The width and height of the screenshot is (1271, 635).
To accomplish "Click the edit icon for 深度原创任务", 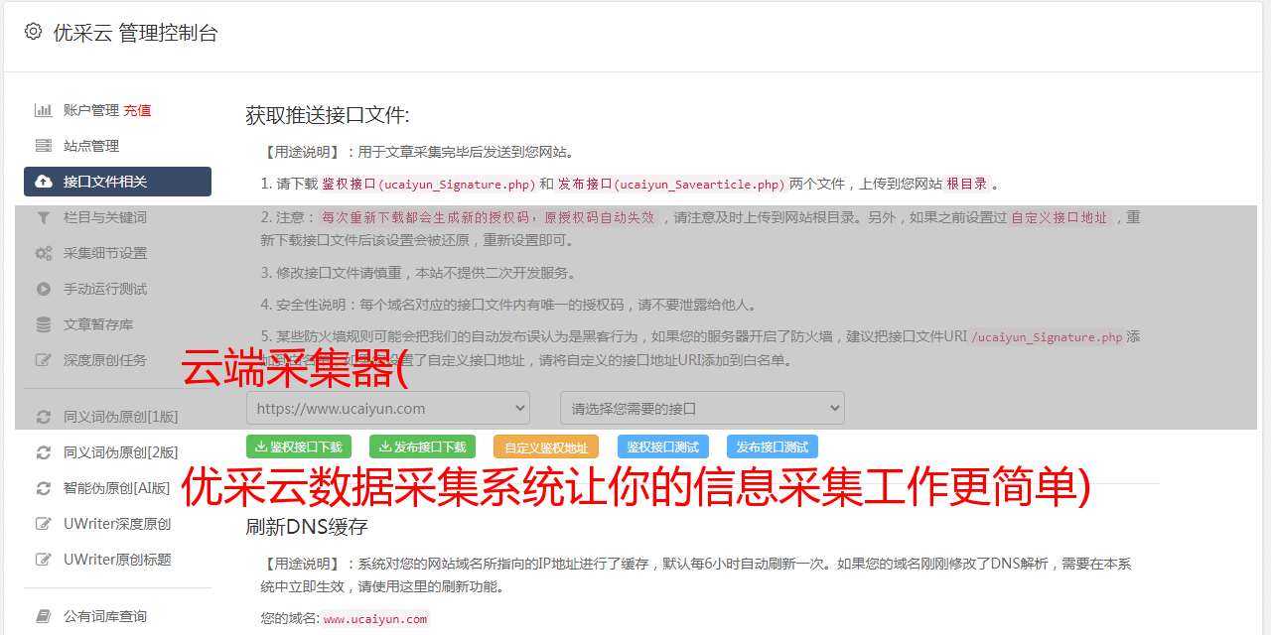I will tap(44, 360).
